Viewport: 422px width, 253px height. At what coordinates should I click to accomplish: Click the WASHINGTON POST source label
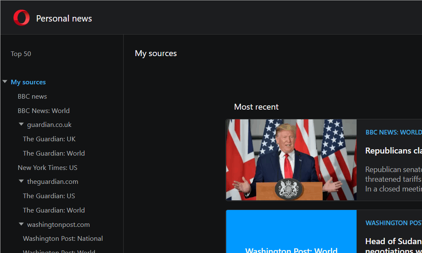pos(393,223)
